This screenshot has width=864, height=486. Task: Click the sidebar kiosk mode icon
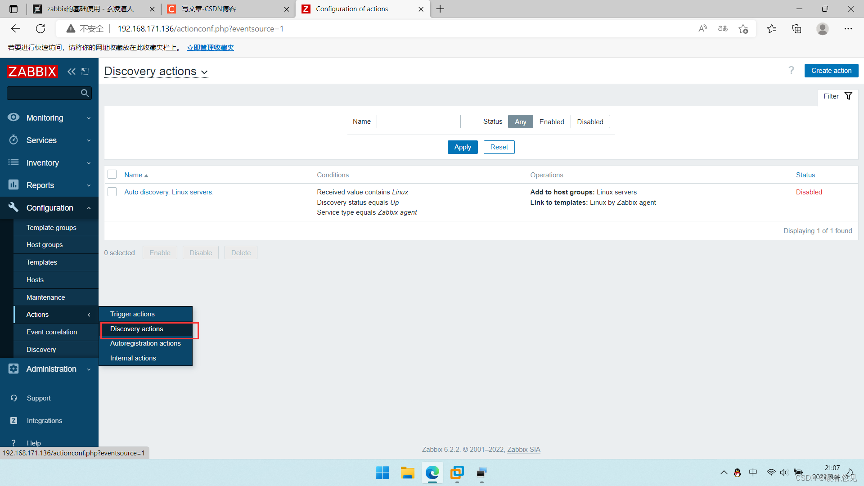[85, 72]
